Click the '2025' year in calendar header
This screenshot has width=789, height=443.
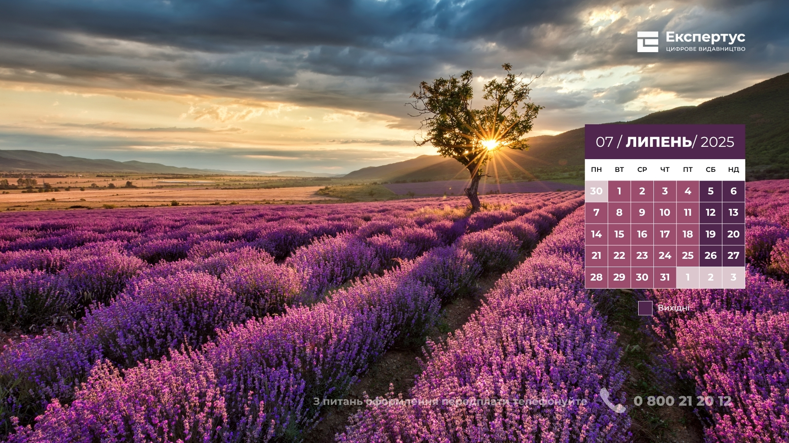click(x=717, y=142)
